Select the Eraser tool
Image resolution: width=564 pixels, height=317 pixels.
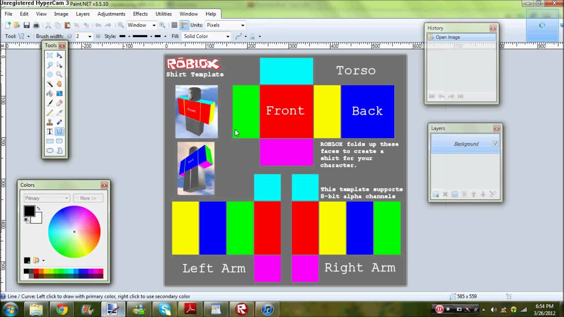pos(59,103)
